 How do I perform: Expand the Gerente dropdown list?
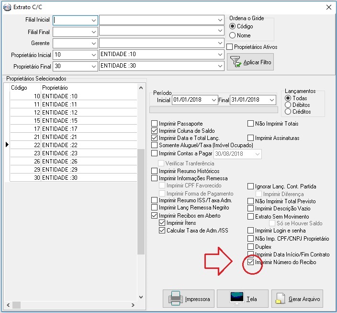[x=93, y=43]
